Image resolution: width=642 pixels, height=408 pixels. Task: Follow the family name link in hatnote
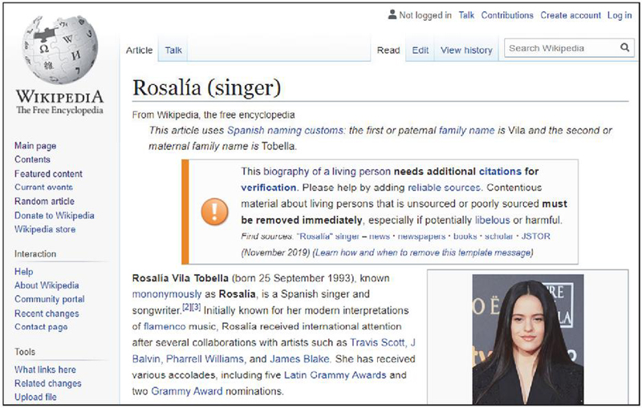pos(467,131)
